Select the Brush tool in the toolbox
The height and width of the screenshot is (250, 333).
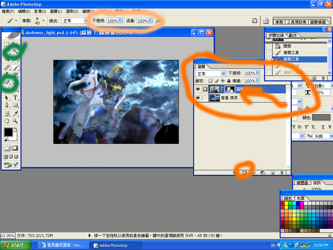[x=15, y=68]
